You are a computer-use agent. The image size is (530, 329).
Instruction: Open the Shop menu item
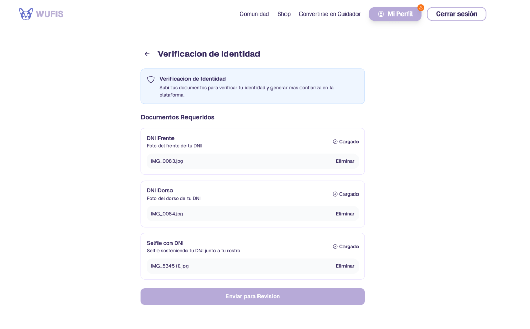pos(284,14)
